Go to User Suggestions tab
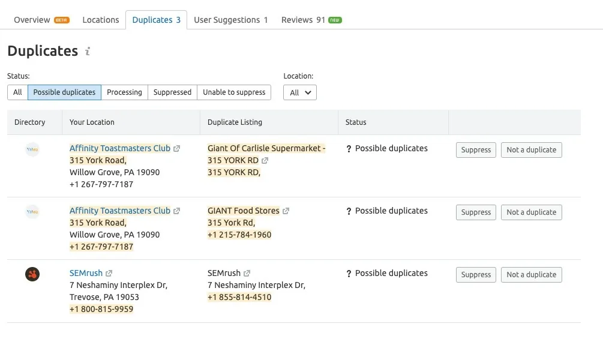Viewport: 603px width, 345px height. point(231,20)
